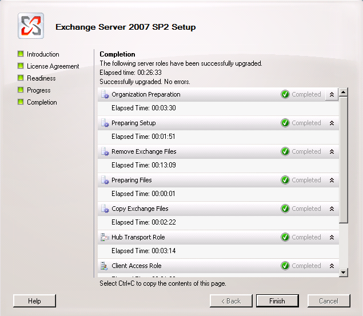This screenshot has height=316, width=363.
Task: Click the Copy Exchange Files task icon
Action: (105, 209)
